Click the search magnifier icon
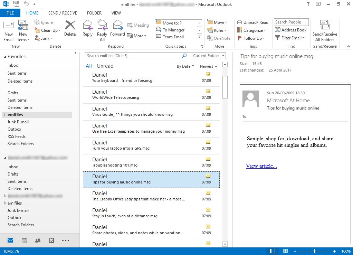This screenshot has height=255, width=353. [x=184, y=55]
